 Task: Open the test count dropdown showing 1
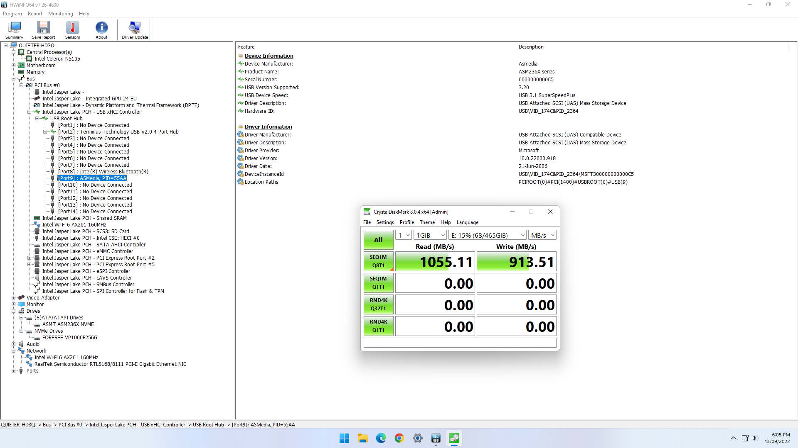(x=404, y=235)
